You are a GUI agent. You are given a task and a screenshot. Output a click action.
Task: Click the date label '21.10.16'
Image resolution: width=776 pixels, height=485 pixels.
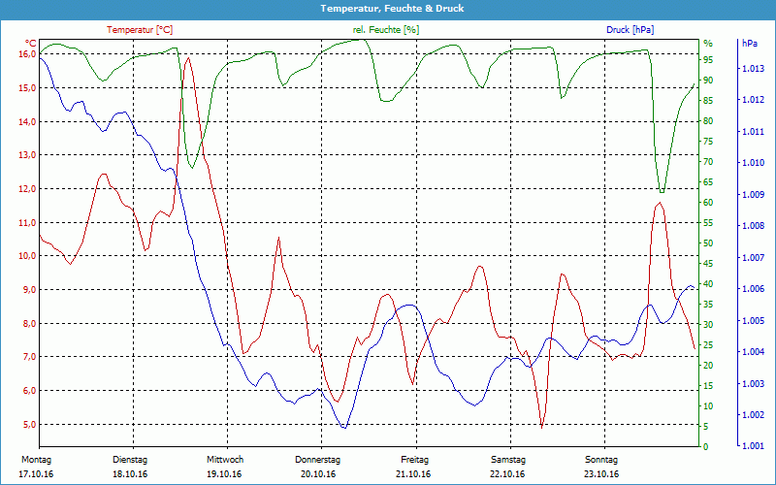click(413, 474)
